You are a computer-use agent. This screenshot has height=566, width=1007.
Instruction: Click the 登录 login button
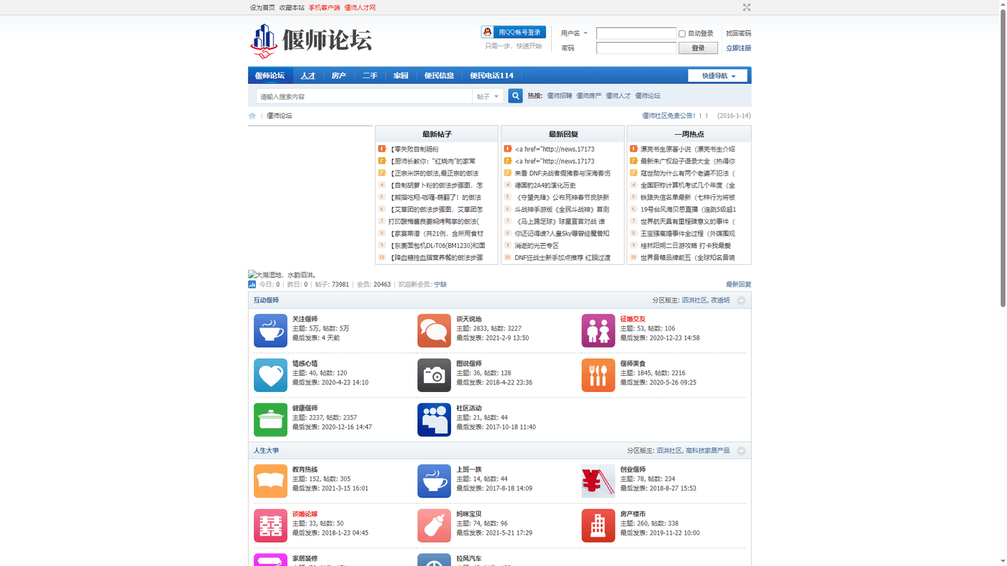698,48
